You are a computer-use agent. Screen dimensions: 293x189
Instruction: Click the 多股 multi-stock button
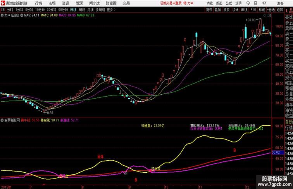click(226, 10)
